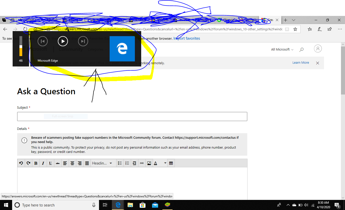The width and height of the screenshot is (345, 210).
Task: Open Edge Settings and more menu
Action: click(x=340, y=29)
